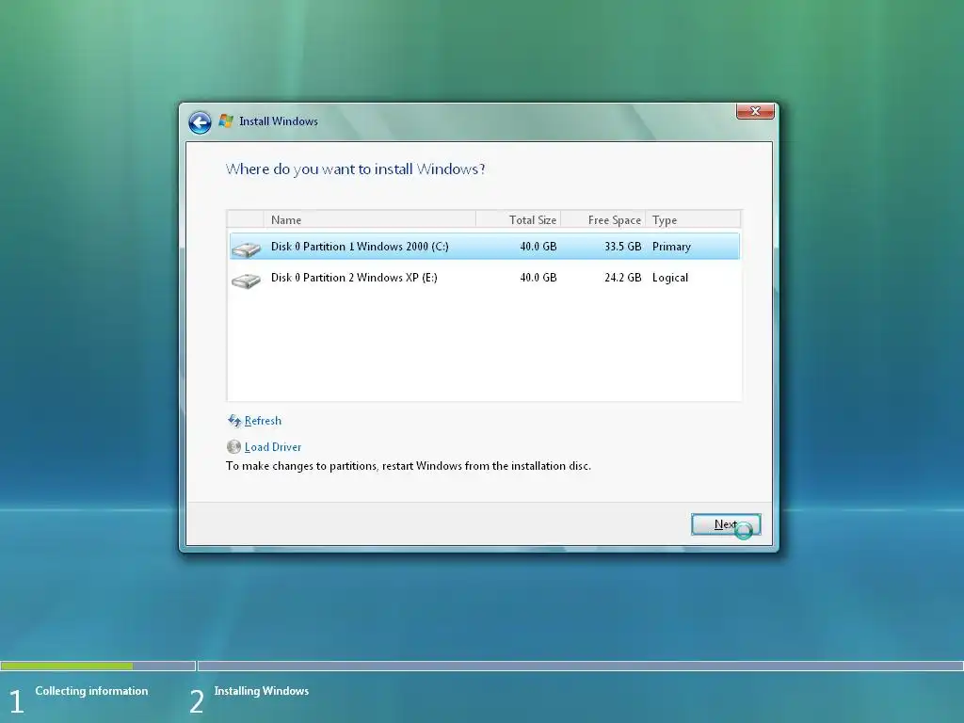Sort by the Name column header
This screenshot has height=723, width=964.
(369, 219)
